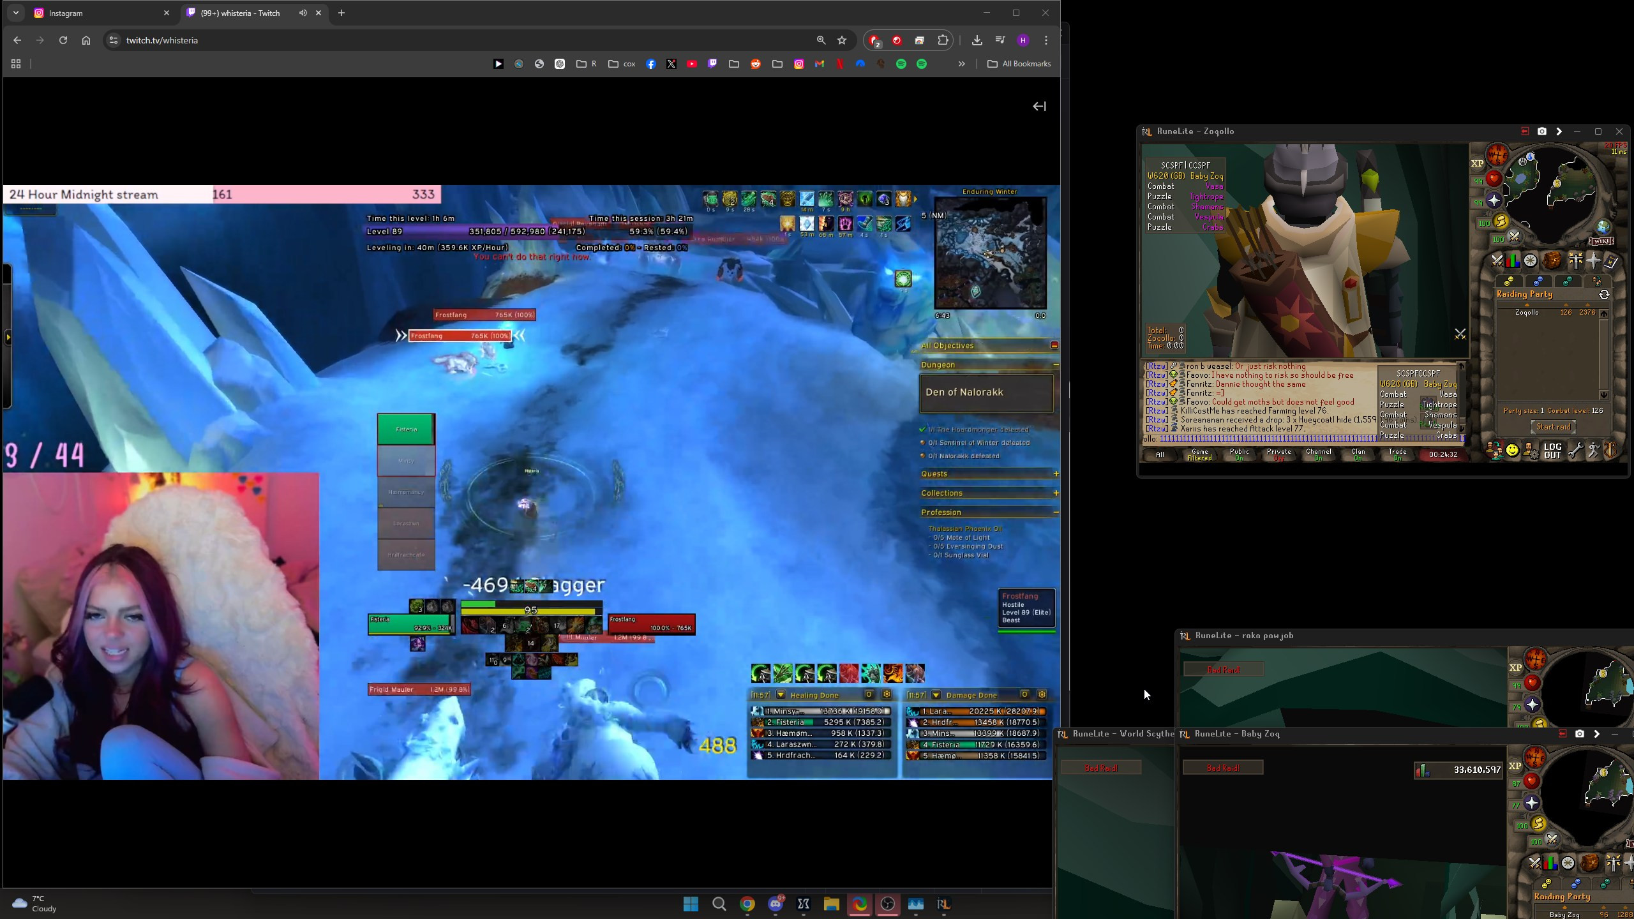Open the world map globe icon
The height and width of the screenshot is (919, 1634).
pyautogui.click(x=1603, y=227)
